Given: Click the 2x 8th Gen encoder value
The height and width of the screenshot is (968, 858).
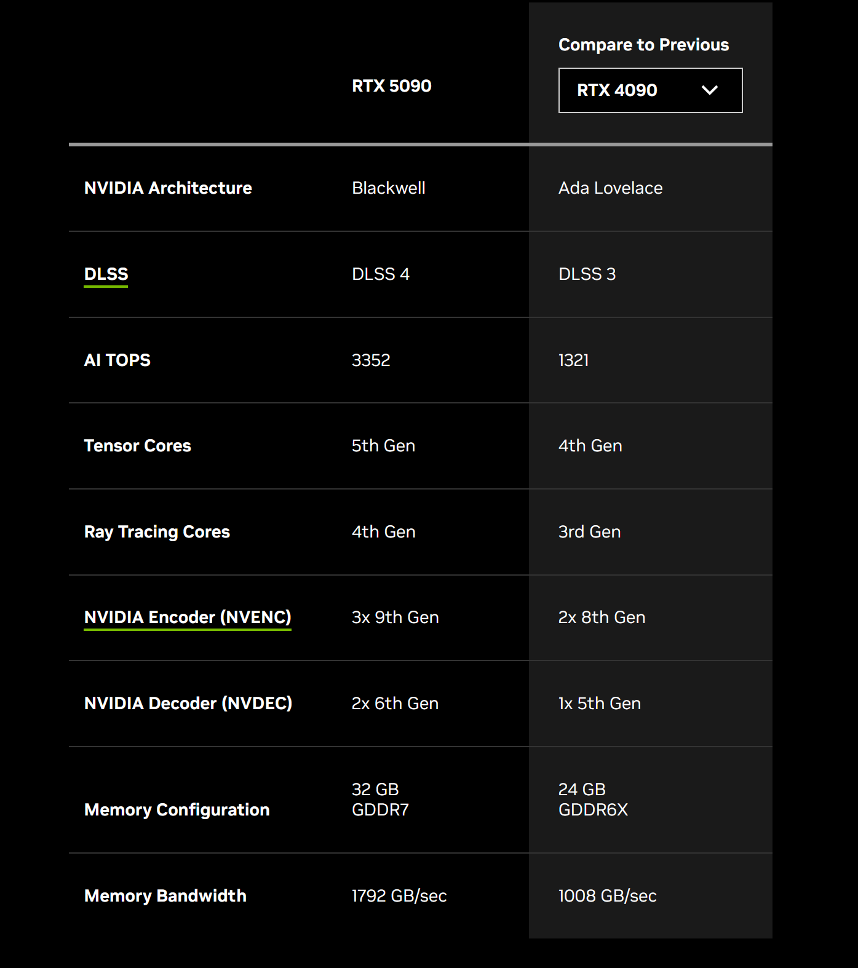Looking at the screenshot, I should [602, 617].
